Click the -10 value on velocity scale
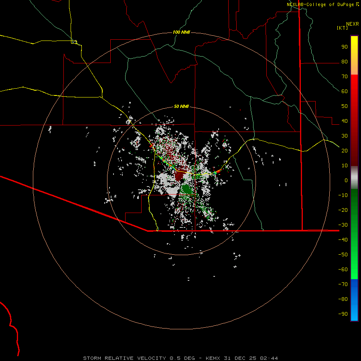 coord(343,195)
